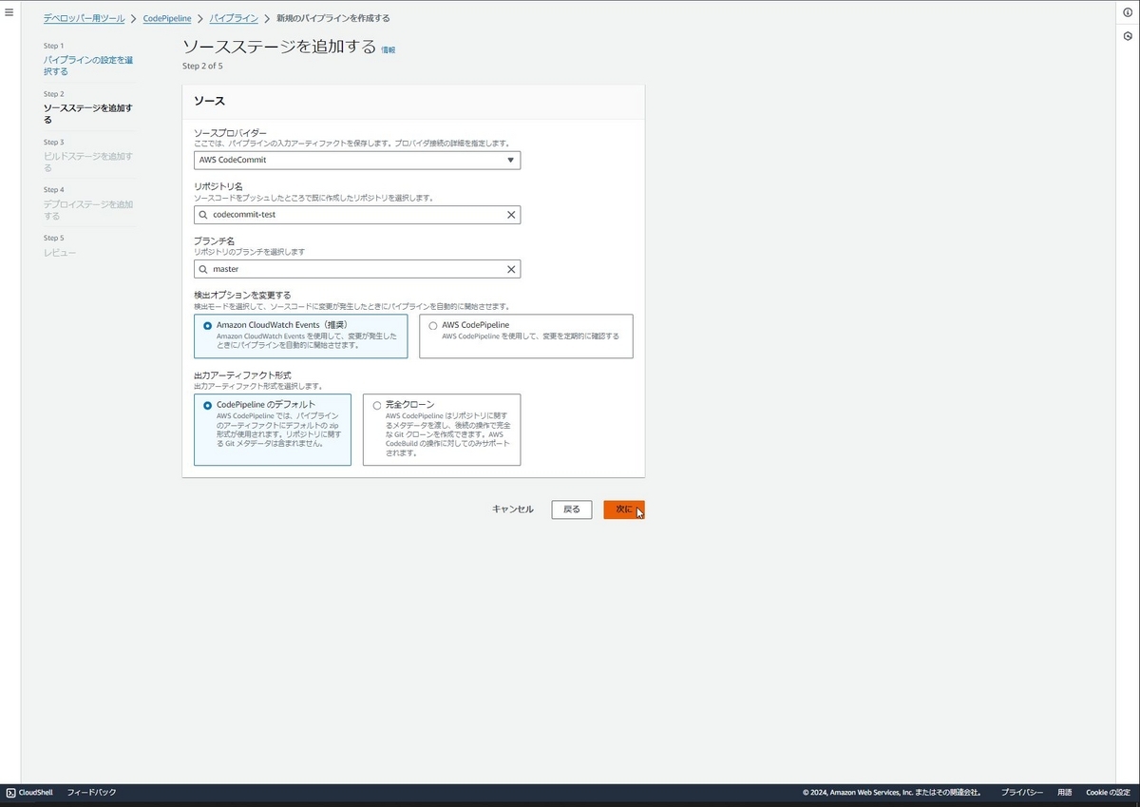Select the Amazon CloudWatch Events recommended option
The height and width of the screenshot is (807, 1140).
tap(209, 325)
